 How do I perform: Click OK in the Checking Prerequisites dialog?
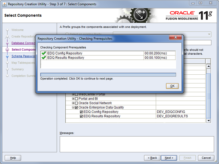tap(172, 86)
